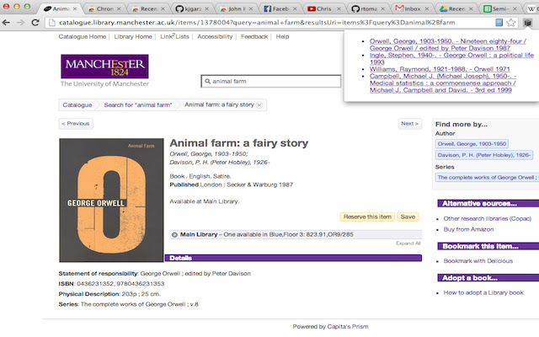This screenshot has height=337, width=539.
Task: Click the address bar URL
Action: coord(257,23)
